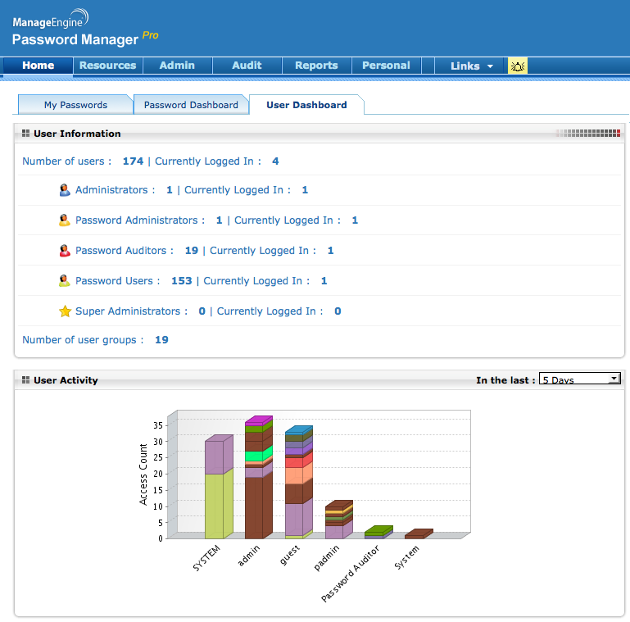630x622 pixels.
Task: Open the Admin menu
Action: (177, 66)
